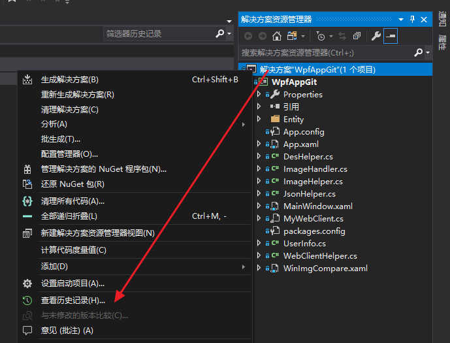This screenshot has width=450, height=343.
Task: Select UserInfo.cs file
Action: point(304,244)
